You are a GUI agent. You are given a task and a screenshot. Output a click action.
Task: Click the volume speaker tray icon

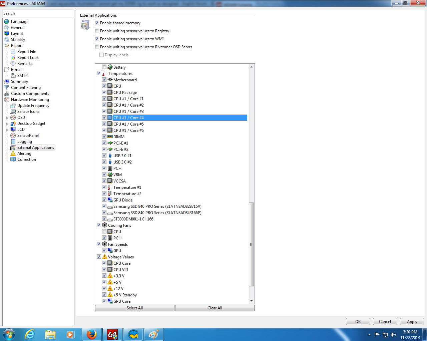[x=393, y=335]
